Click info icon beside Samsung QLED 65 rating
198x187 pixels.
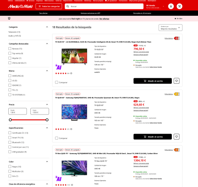pos(71,129)
